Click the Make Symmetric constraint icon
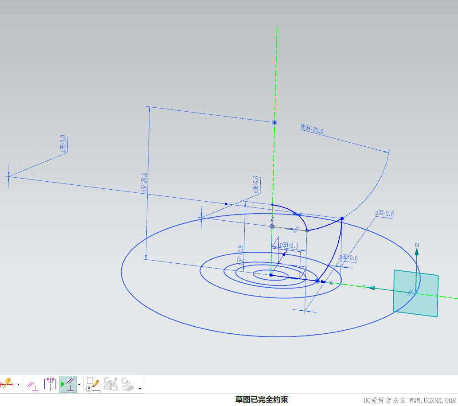The height and width of the screenshot is (406, 458). 50,384
